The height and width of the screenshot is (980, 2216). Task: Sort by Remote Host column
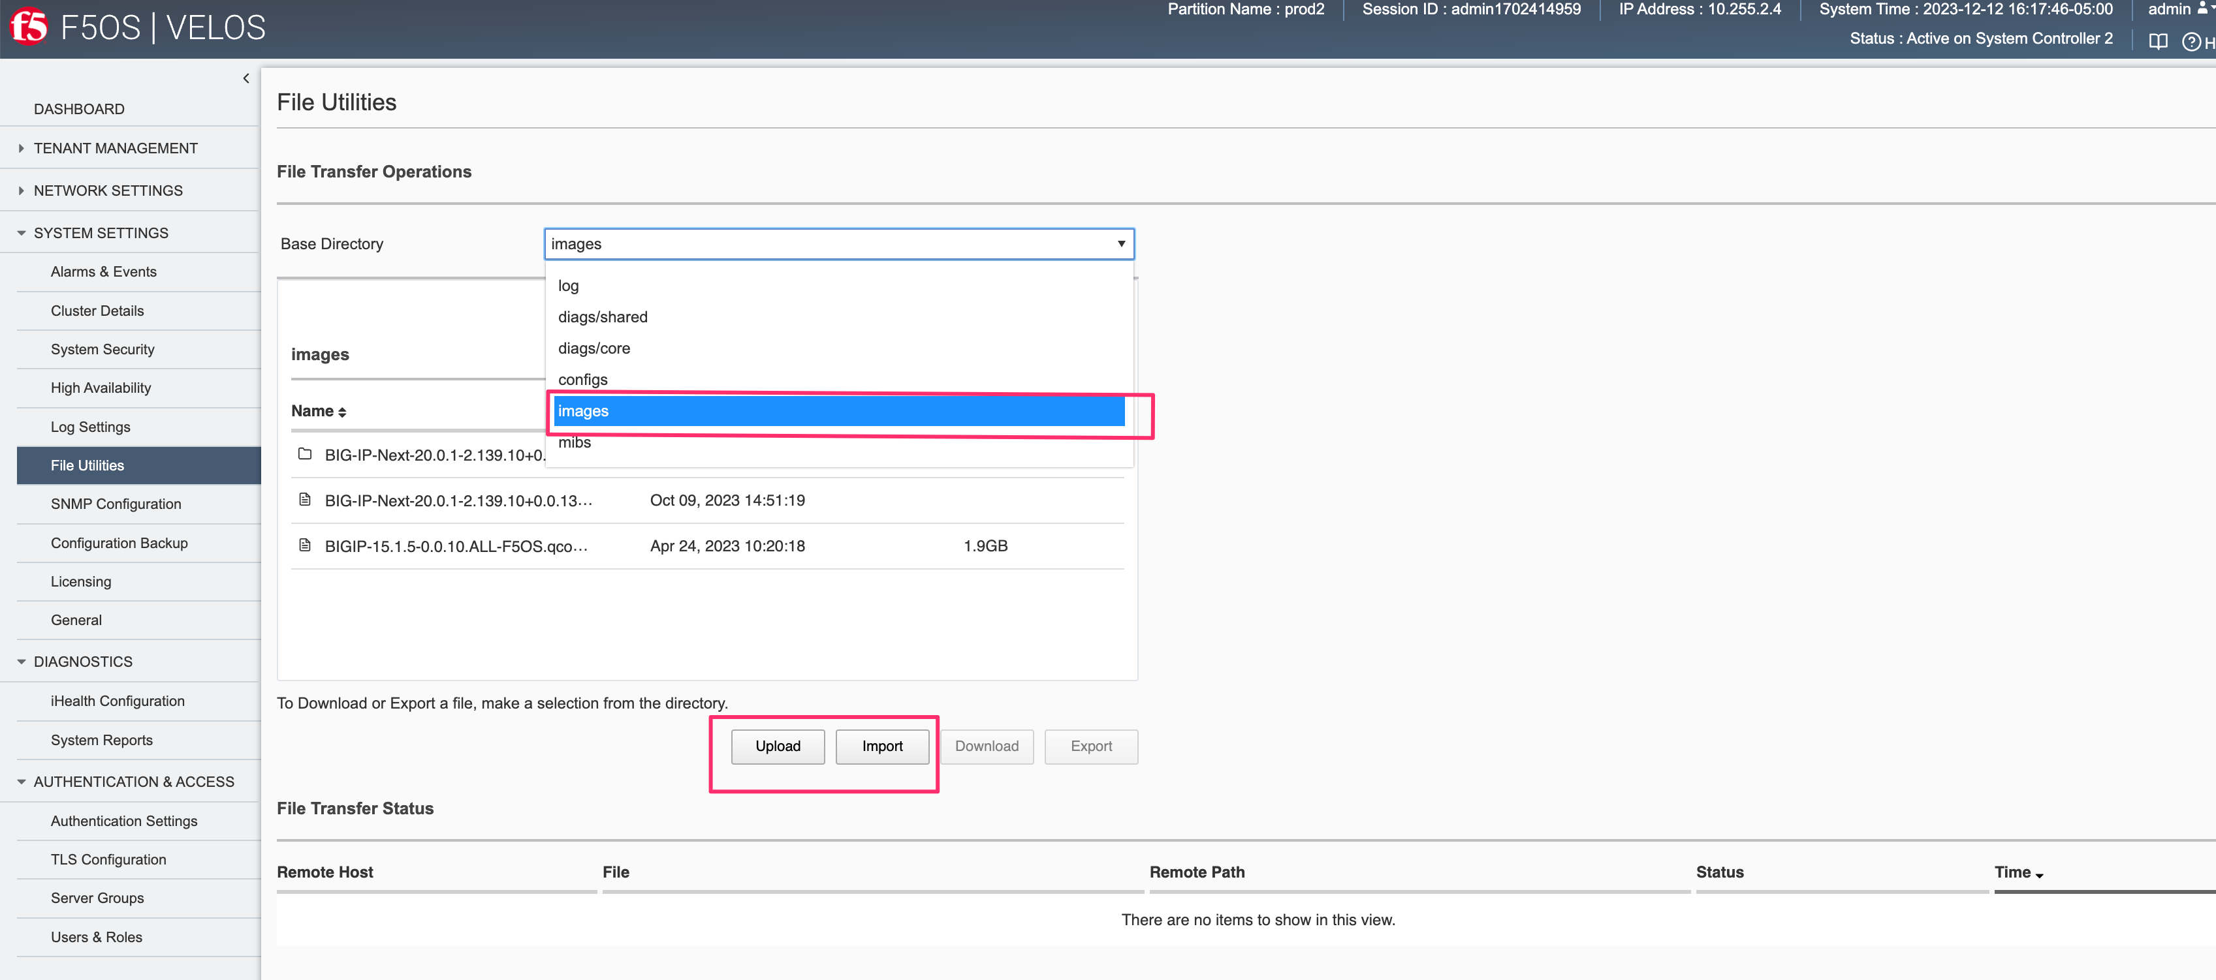[325, 872]
